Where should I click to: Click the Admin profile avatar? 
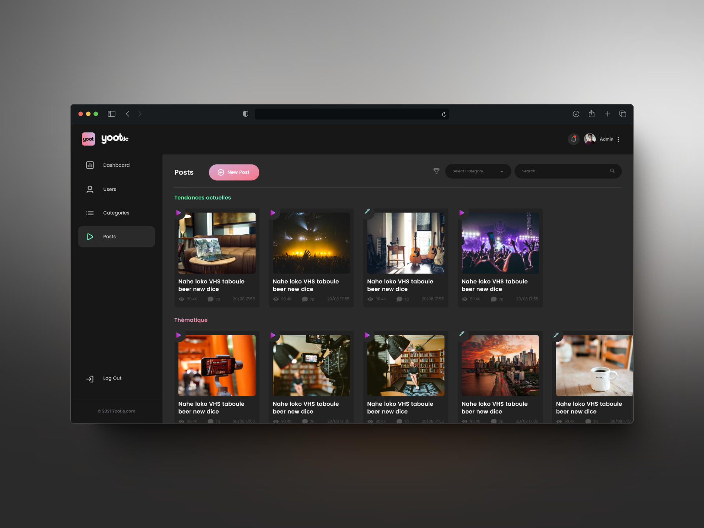[x=590, y=139]
